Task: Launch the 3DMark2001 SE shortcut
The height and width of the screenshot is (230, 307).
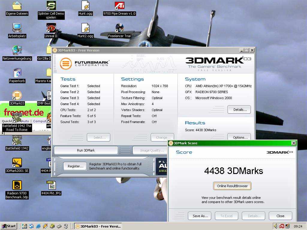Action: coord(17,165)
